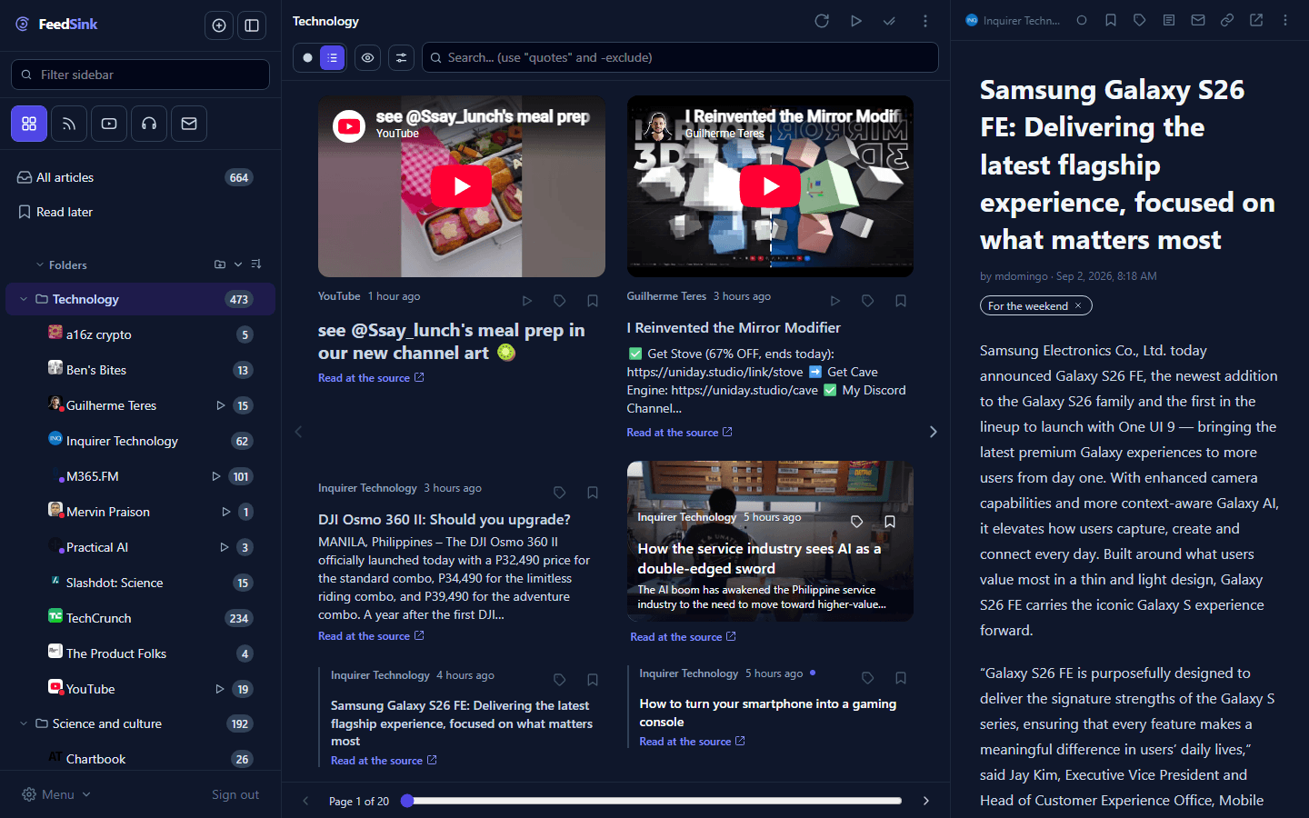Viewport: 1309px width, 818px height.
Task: Open the folders dropdown chevron
Action: pos(238,264)
